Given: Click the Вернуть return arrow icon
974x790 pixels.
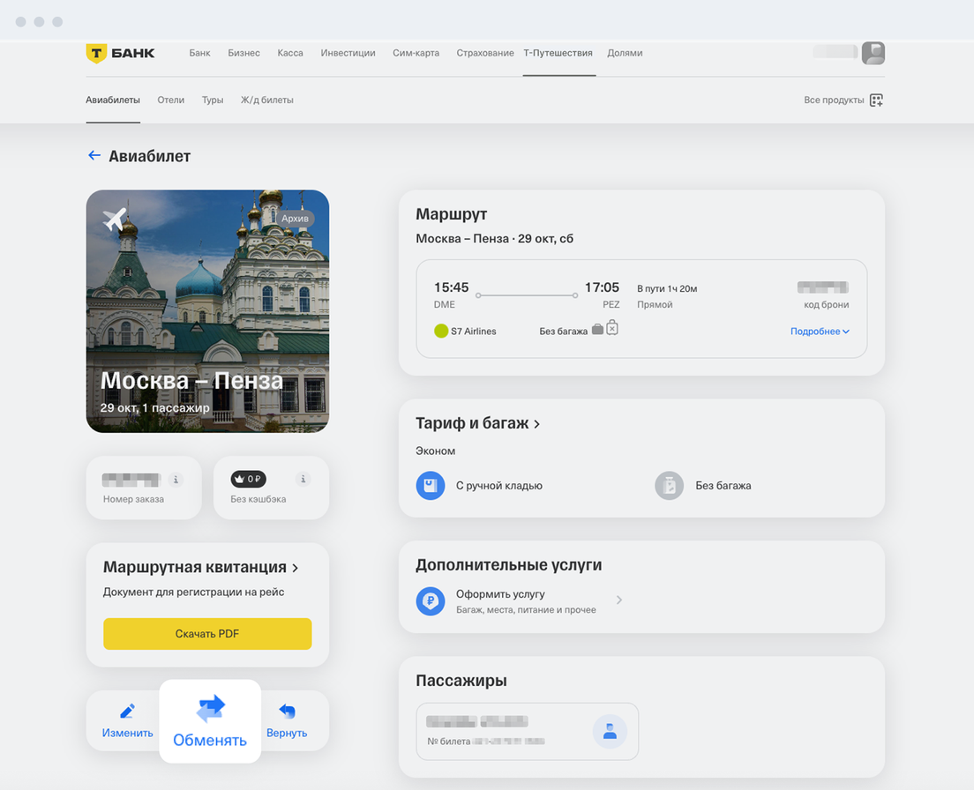Looking at the screenshot, I should 287,711.
